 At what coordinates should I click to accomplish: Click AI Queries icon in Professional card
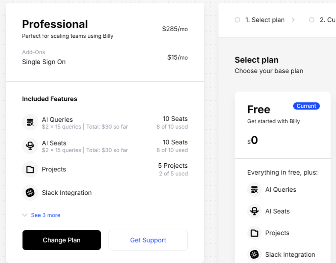coord(30,122)
